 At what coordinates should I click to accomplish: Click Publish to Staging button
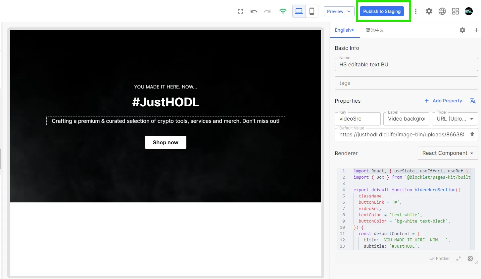coord(382,11)
